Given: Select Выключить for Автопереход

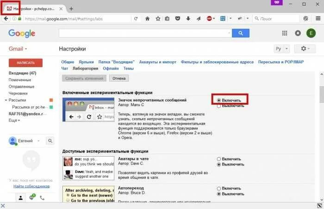Looking at the screenshot, I should pyautogui.click(x=219, y=194).
